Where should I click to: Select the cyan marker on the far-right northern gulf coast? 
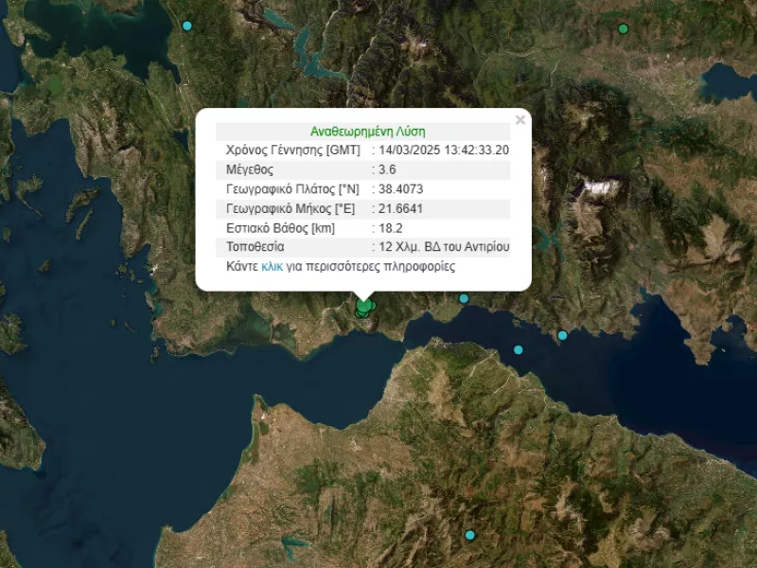coord(562,335)
